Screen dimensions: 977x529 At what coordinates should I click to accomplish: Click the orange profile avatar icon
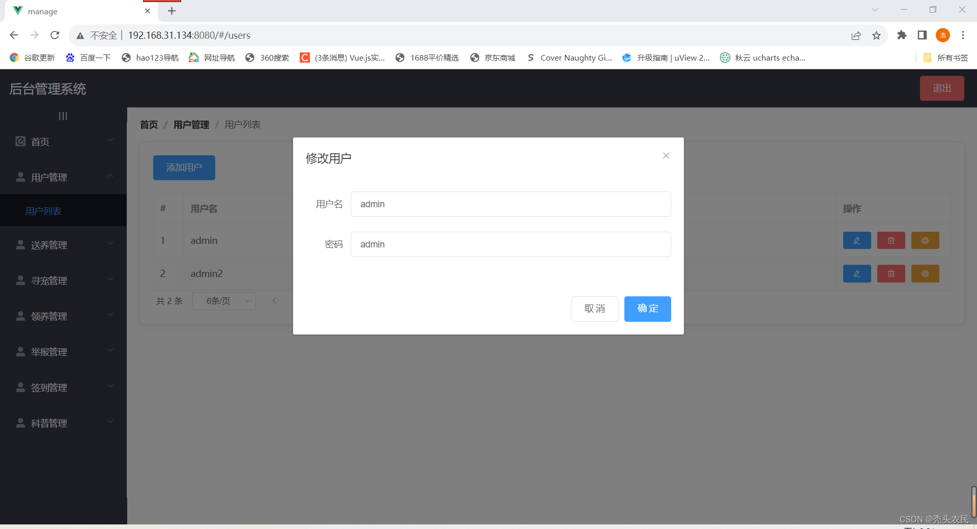pyautogui.click(x=943, y=35)
